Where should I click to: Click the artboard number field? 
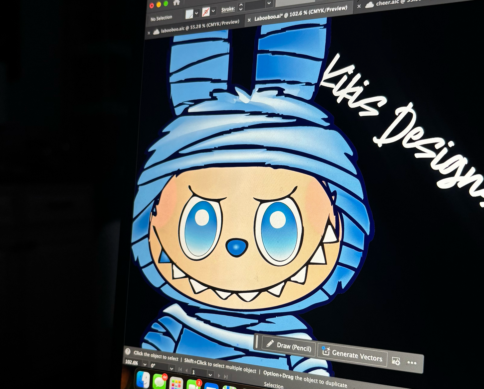point(199,372)
